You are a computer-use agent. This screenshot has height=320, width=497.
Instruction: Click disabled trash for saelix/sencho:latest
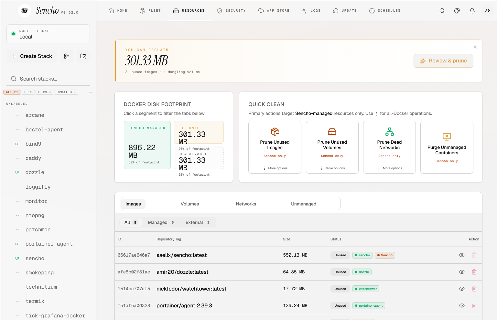click(x=474, y=255)
